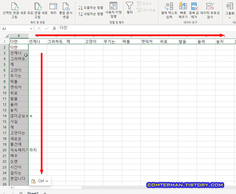Select cell A25 containing 편입니다.
This screenshot has height=194, width=236.
click(x=19, y=179)
